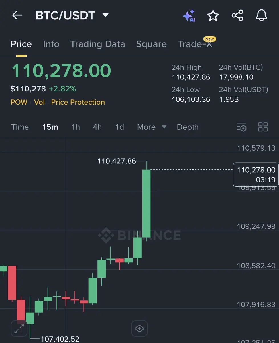Viewport: 279px width, 343px height.
Task: Tap the Price Protection label
Action: click(78, 102)
